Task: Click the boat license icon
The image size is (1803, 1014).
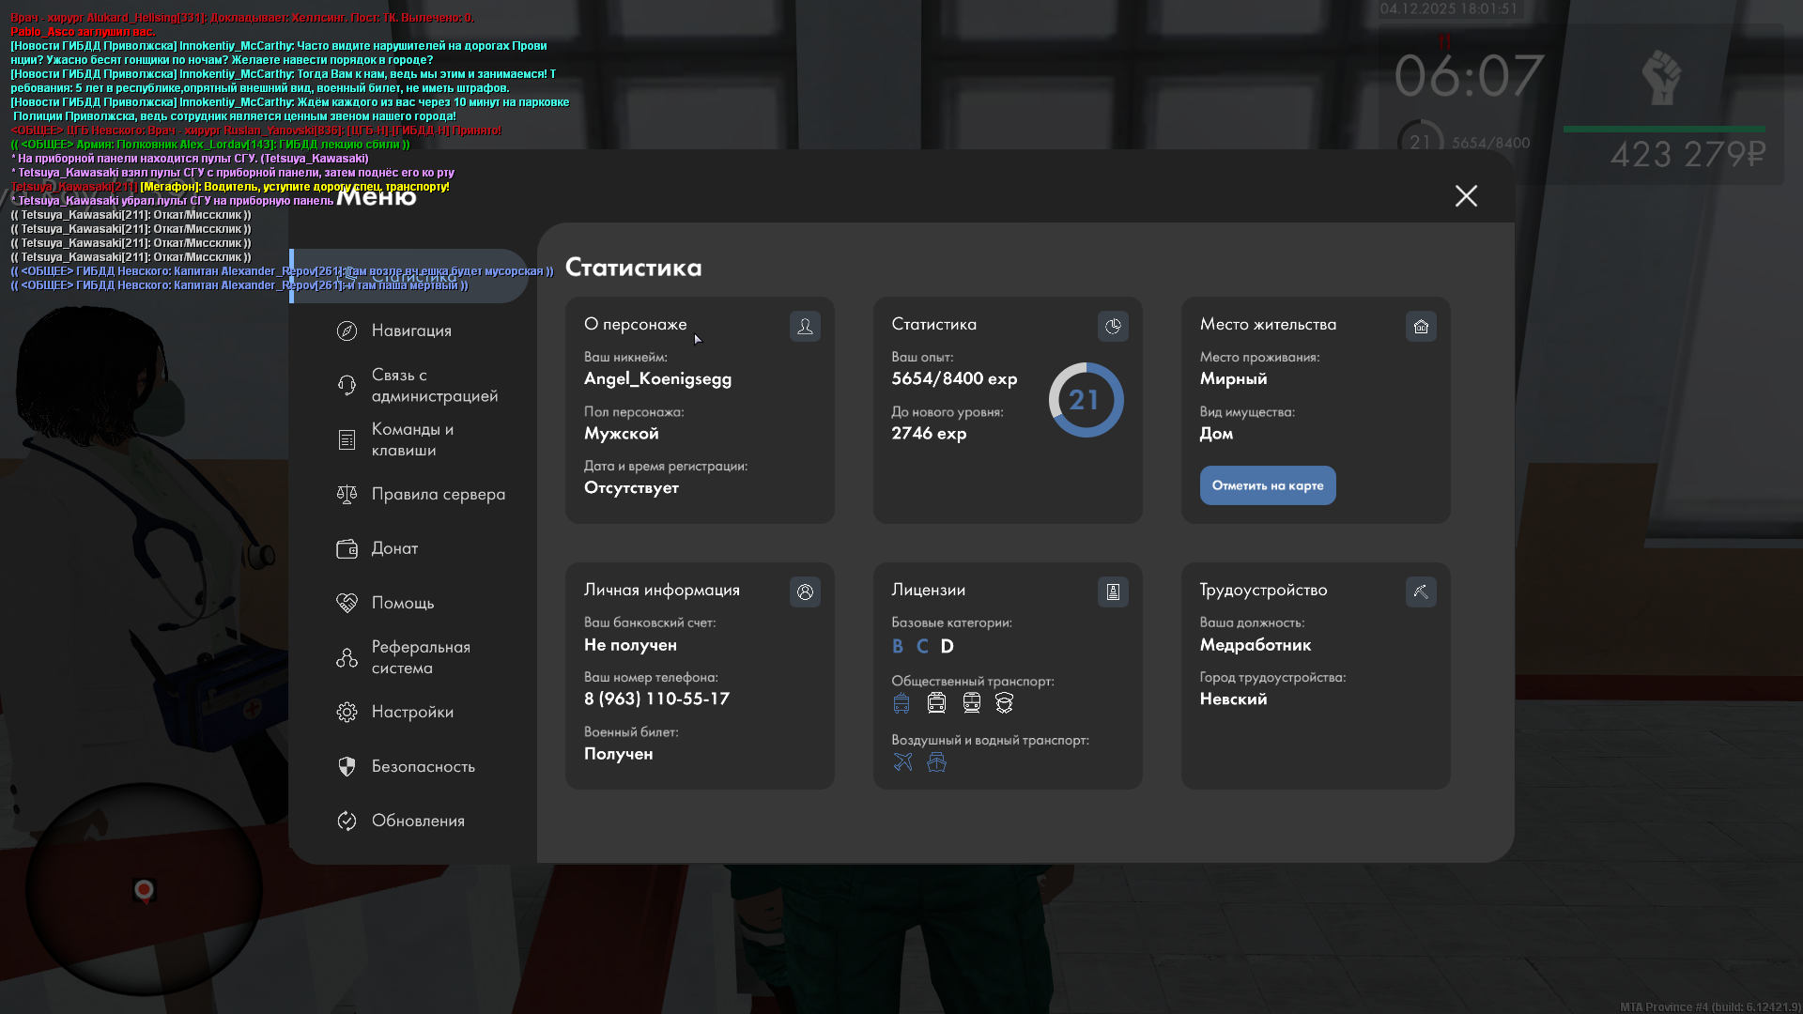Action: click(936, 762)
